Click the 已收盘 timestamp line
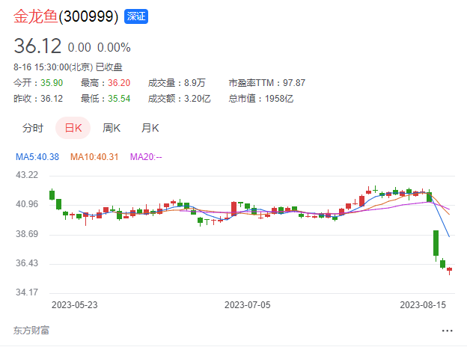This screenshot has width=467, height=350. (68, 67)
